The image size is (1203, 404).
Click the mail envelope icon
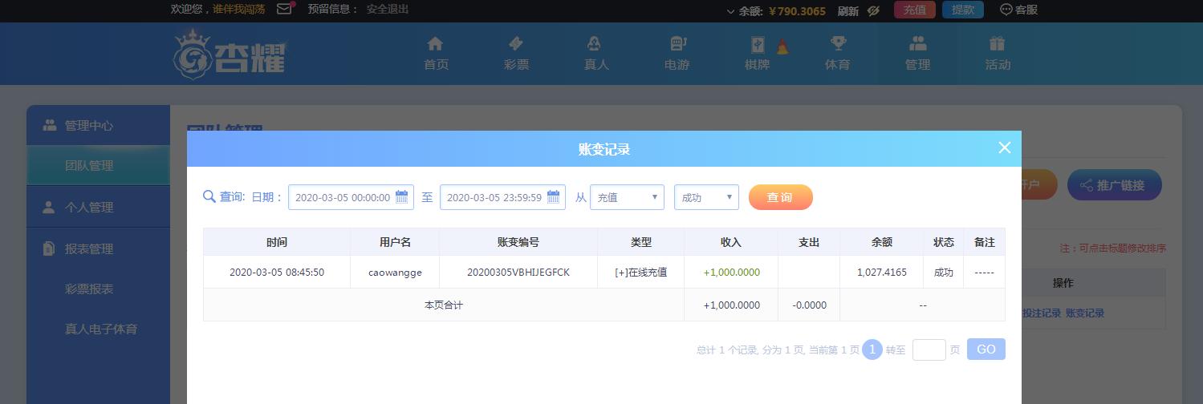(284, 10)
